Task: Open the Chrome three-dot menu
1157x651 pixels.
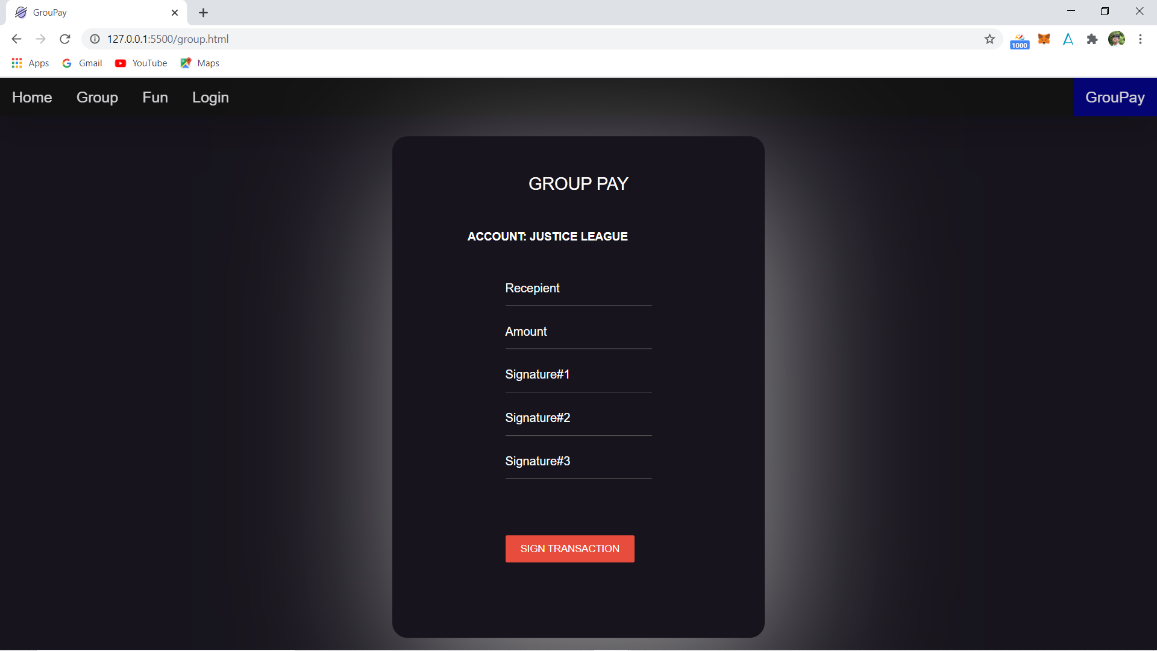Action: click(x=1140, y=39)
